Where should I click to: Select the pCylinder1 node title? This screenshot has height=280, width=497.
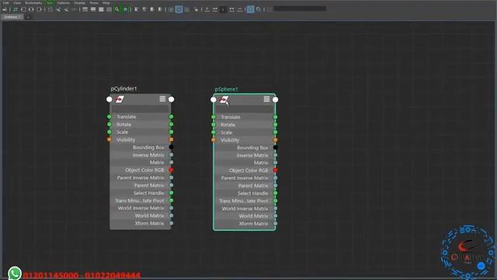click(123, 89)
